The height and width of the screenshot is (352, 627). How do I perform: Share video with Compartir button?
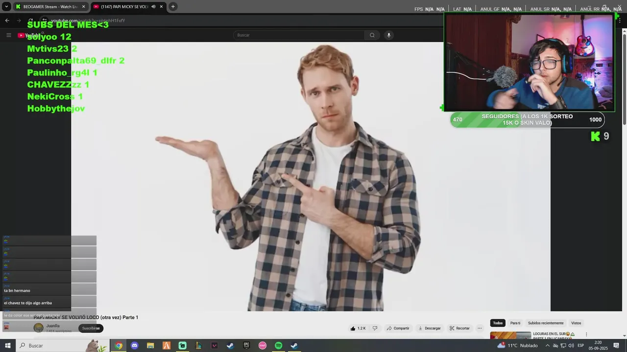(x=398, y=329)
